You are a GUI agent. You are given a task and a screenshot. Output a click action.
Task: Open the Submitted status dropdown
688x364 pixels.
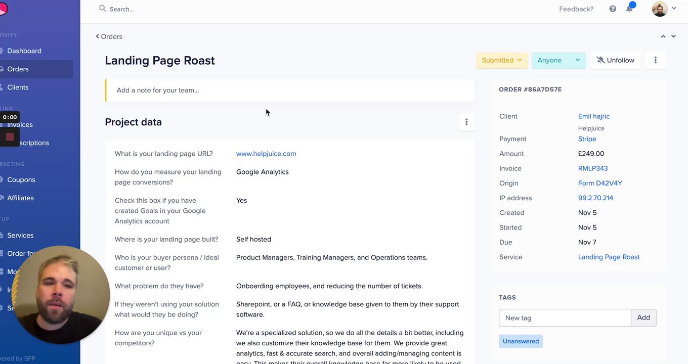point(502,60)
